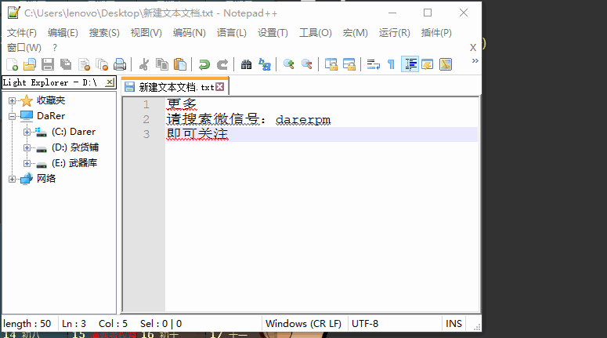Collapse the DaRer tree node
607x338 pixels.
[x=12, y=116]
